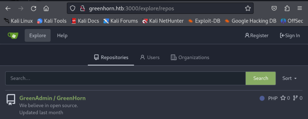
Task: Click the PHP language color dot
Action: [262, 98]
